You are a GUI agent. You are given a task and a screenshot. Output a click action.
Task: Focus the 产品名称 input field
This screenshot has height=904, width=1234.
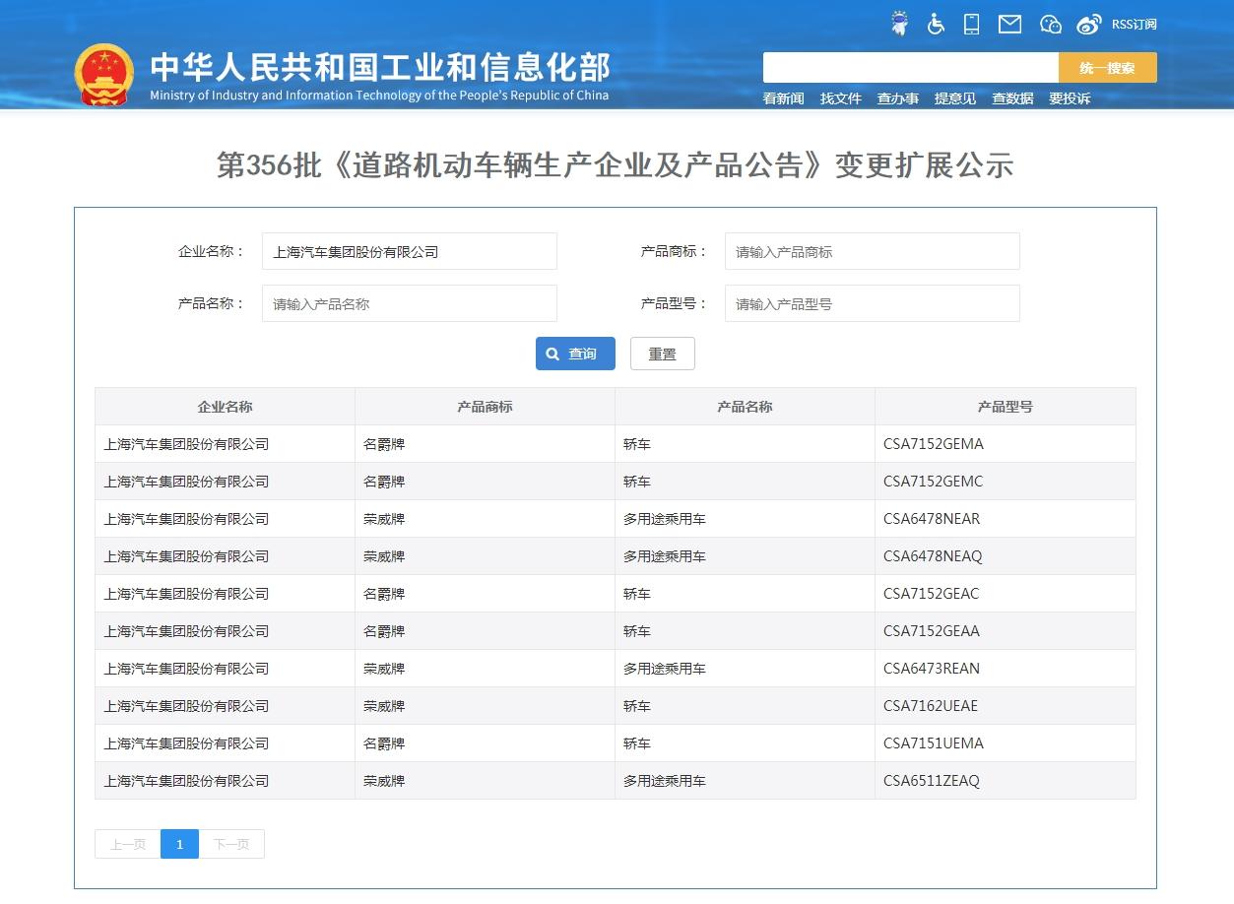coord(410,303)
